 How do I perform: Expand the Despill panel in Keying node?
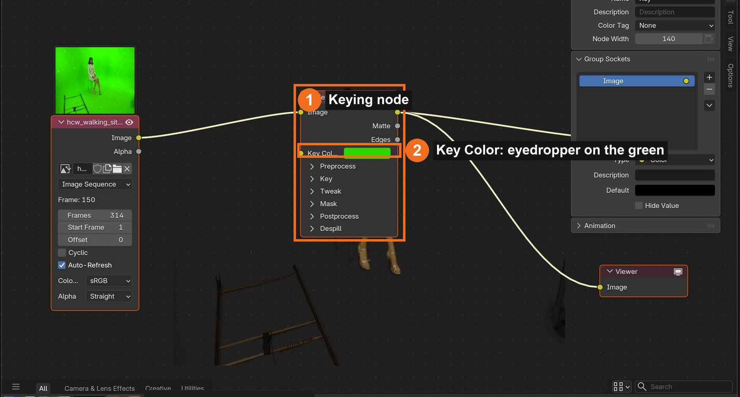pyautogui.click(x=312, y=229)
